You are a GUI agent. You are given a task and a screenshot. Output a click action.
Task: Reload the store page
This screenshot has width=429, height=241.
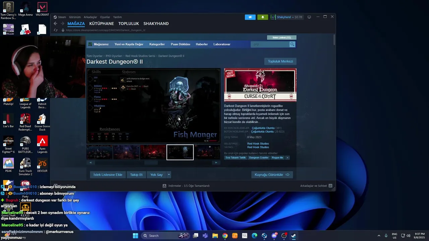coord(56,30)
